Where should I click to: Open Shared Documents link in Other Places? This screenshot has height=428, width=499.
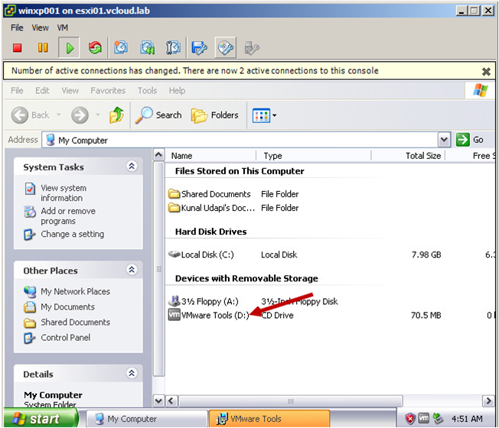pyautogui.click(x=75, y=322)
